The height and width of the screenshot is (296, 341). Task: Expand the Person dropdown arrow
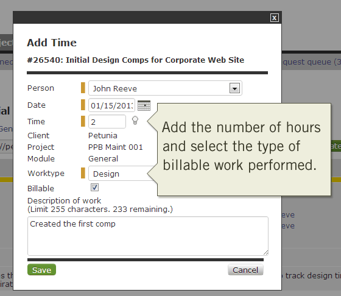click(234, 88)
